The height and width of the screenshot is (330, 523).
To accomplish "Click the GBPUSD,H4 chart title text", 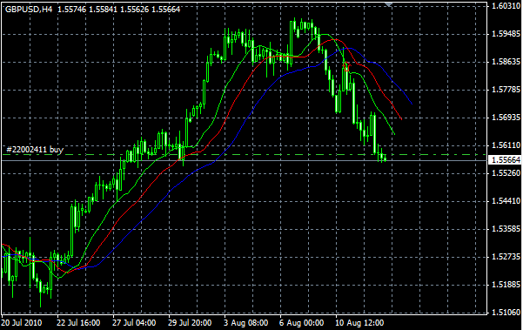I will (x=29, y=10).
